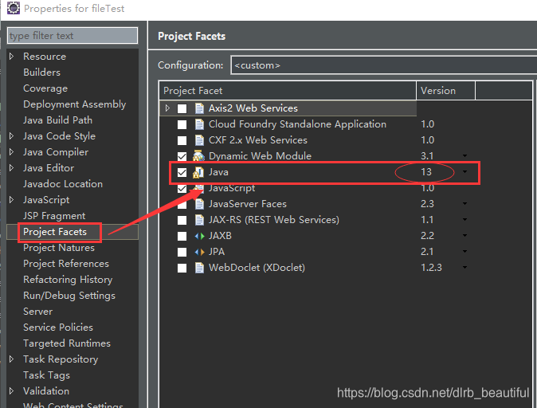537x408 pixels.
Task: Select the Project Facets page
Action: tap(55, 232)
